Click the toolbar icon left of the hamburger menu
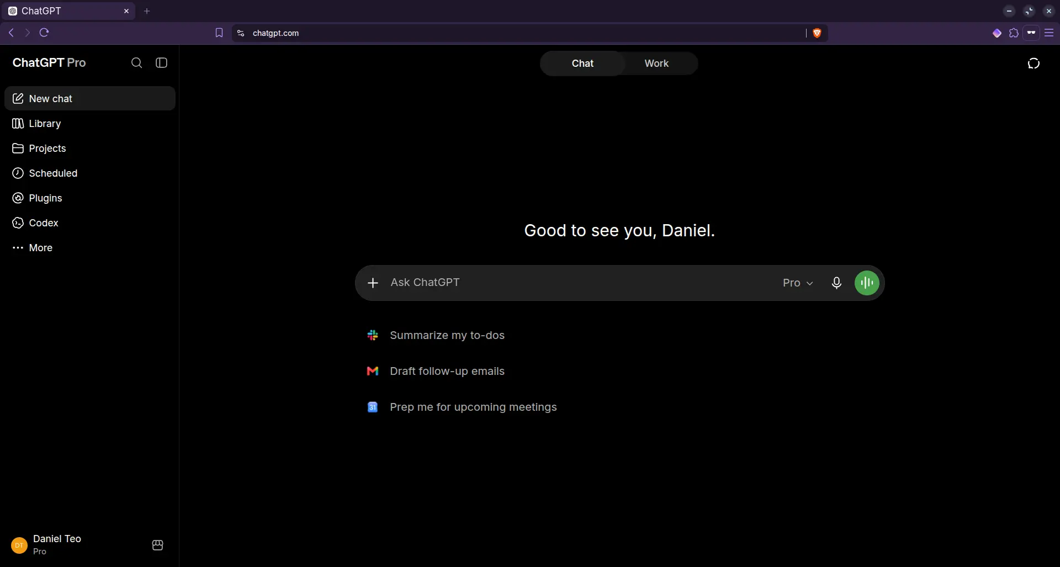The image size is (1060, 567). pos(1031,33)
